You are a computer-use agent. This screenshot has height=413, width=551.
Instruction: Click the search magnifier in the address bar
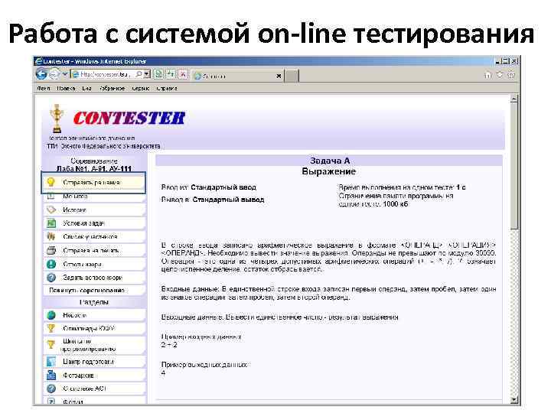[x=139, y=74]
